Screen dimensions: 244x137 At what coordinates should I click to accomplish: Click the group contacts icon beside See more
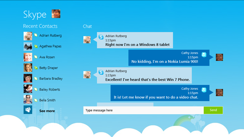[x=28, y=110]
